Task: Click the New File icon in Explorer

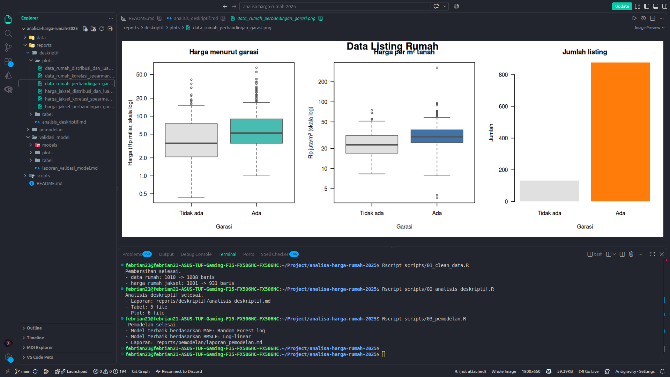Action: pyautogui.click(x=85, y=29)
